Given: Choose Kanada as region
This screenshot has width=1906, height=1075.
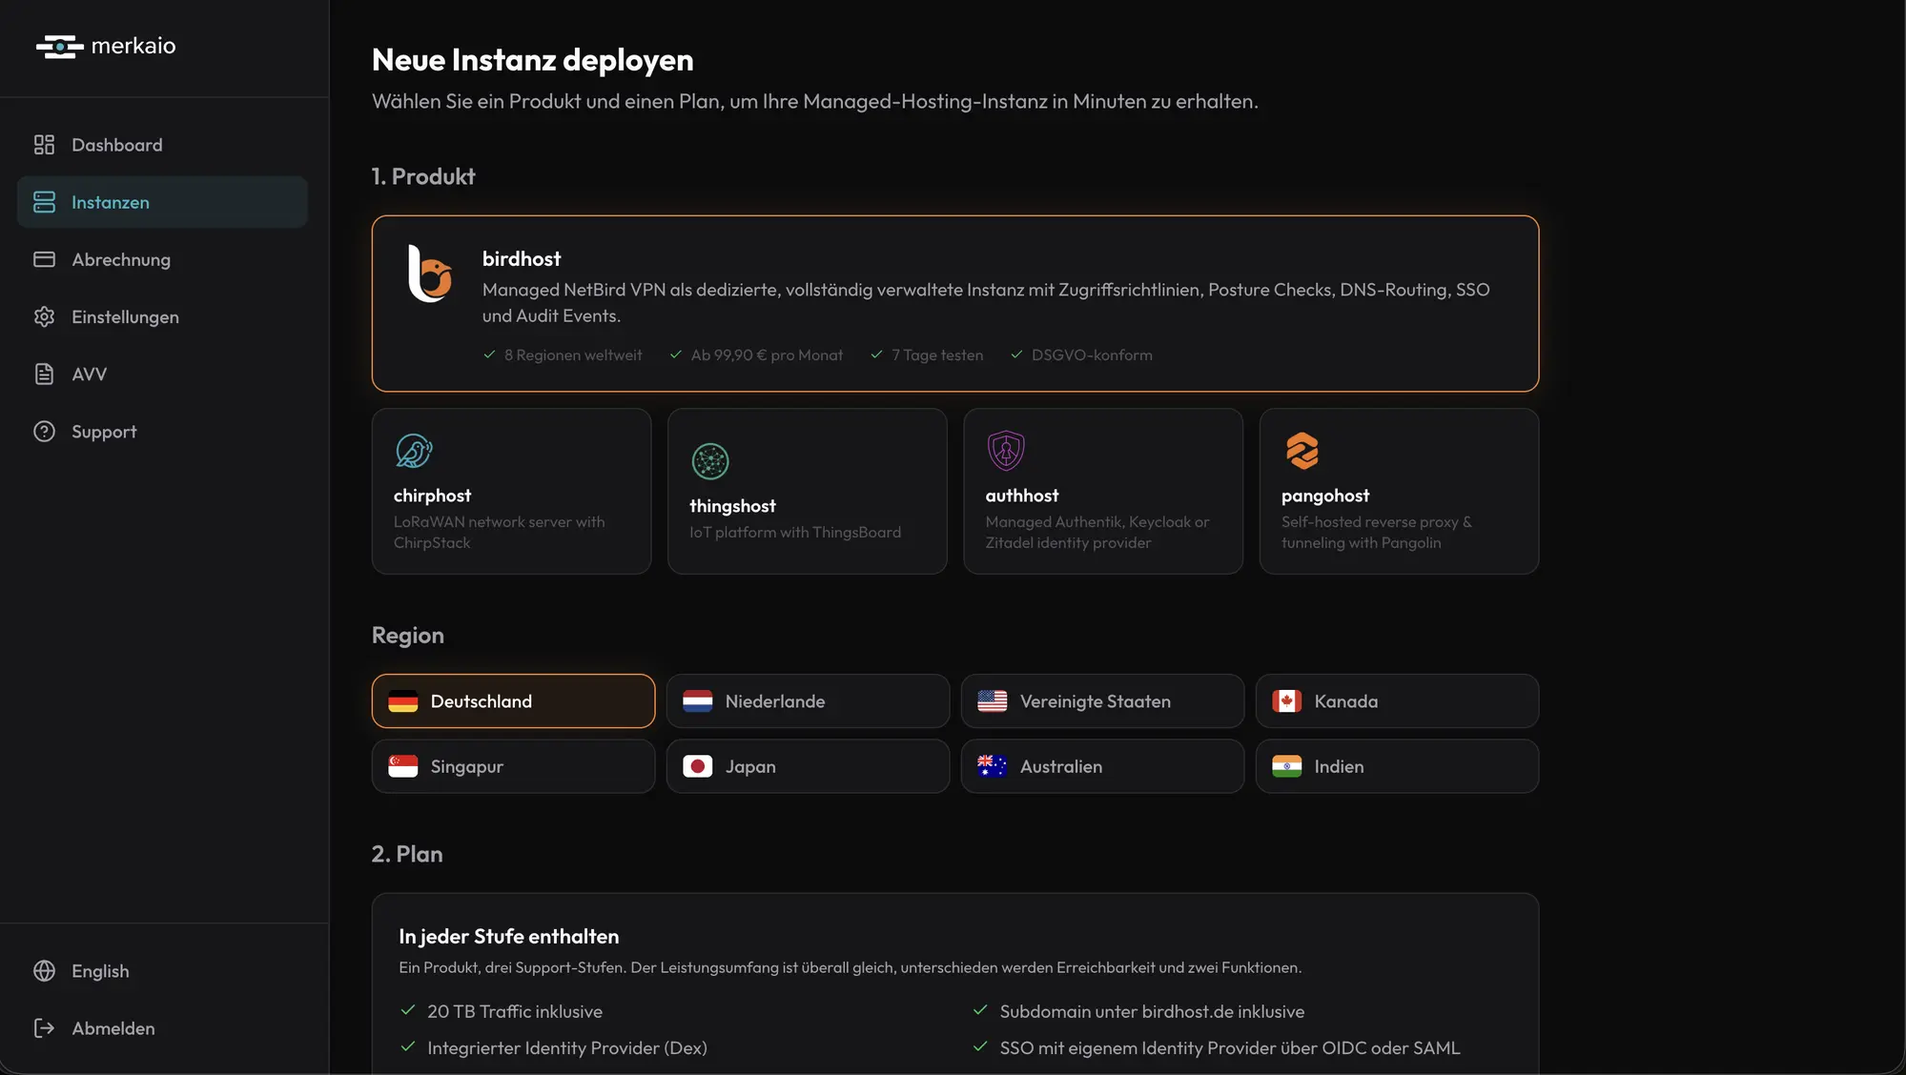Looking at the screenshot, I should coord(1397,701).
